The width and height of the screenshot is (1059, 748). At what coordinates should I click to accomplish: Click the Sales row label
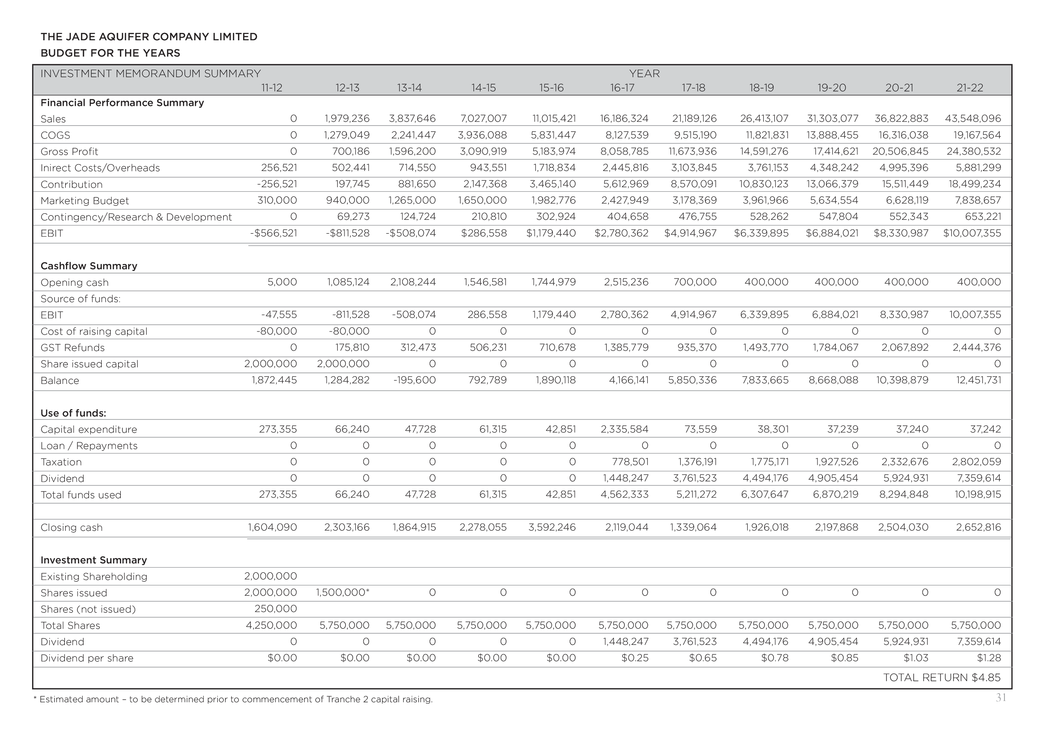point(53,119)
